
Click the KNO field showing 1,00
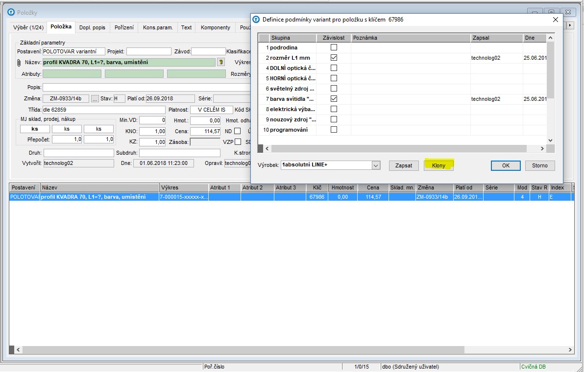coord(152,131)
